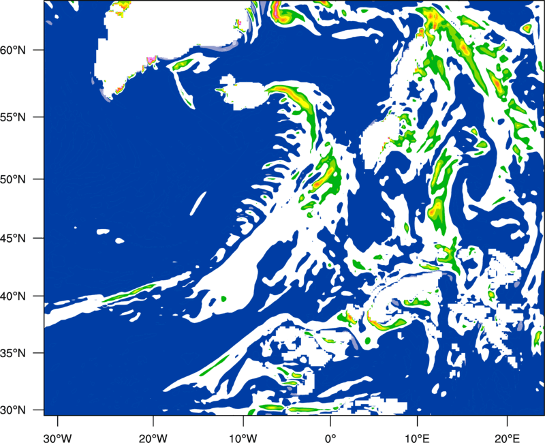The image size is (545, 443).
Task: Click the 40°N latitude label
Action: pyautogui.click(x=12, y=296)
